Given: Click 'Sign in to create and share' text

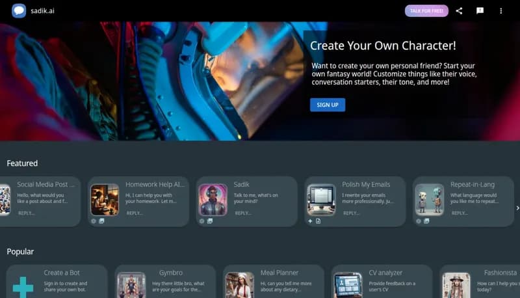Looking at the screenshot, I should click(66, 286).
